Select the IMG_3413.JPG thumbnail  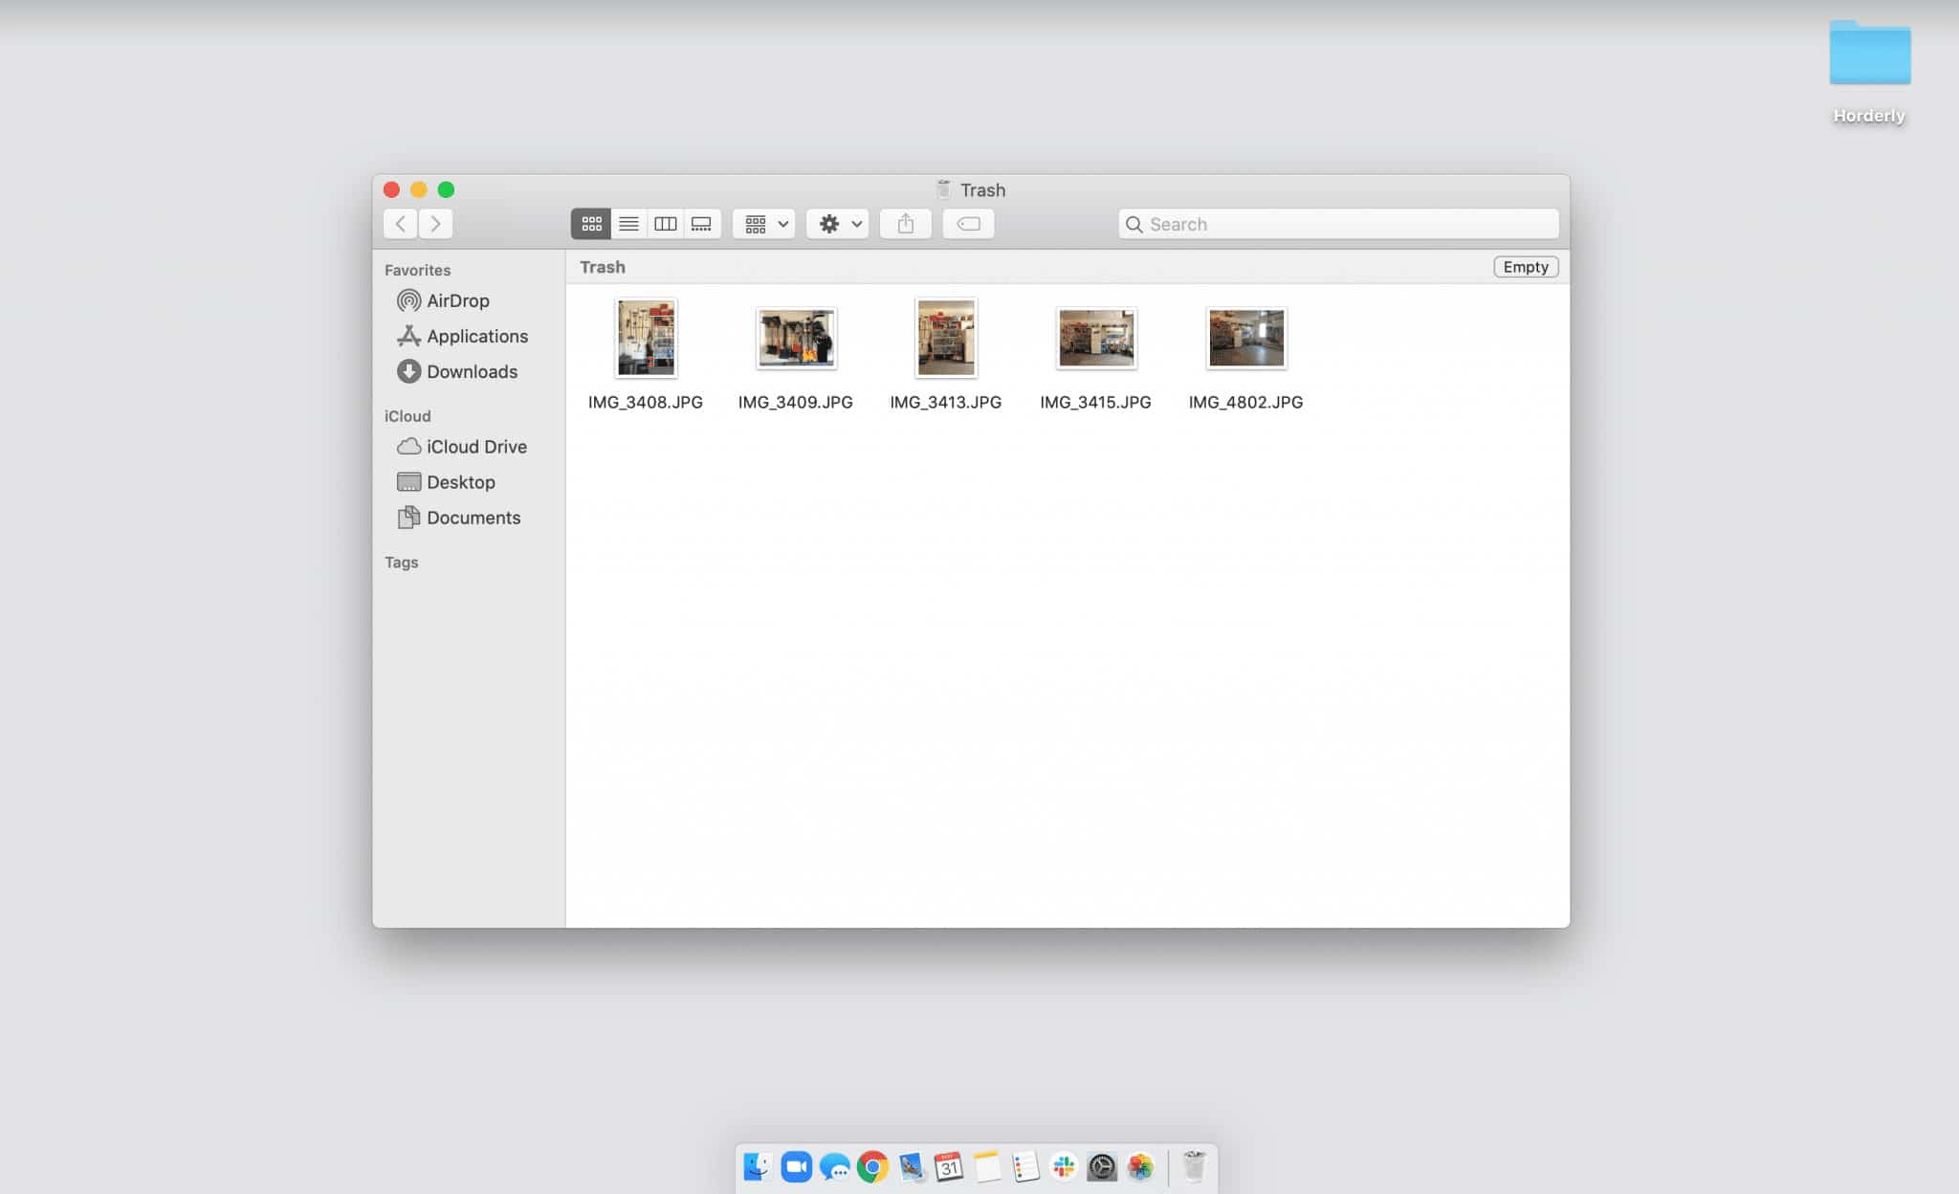945,337
